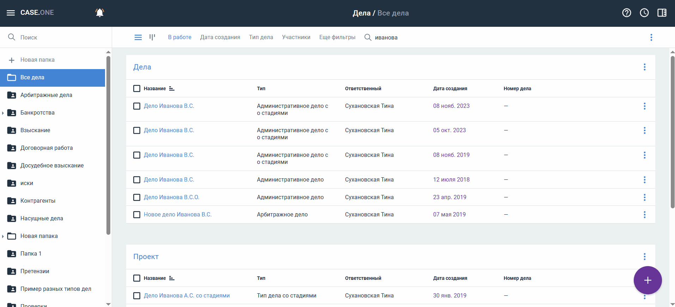
Task: Open the Новое дело Иванова В.С. link
Action: coord(178,215)
